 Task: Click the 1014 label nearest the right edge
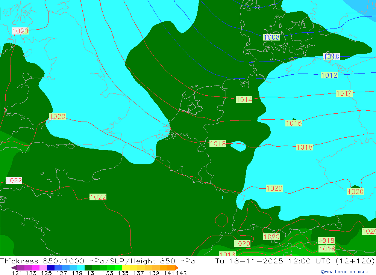tap(344, 93)
